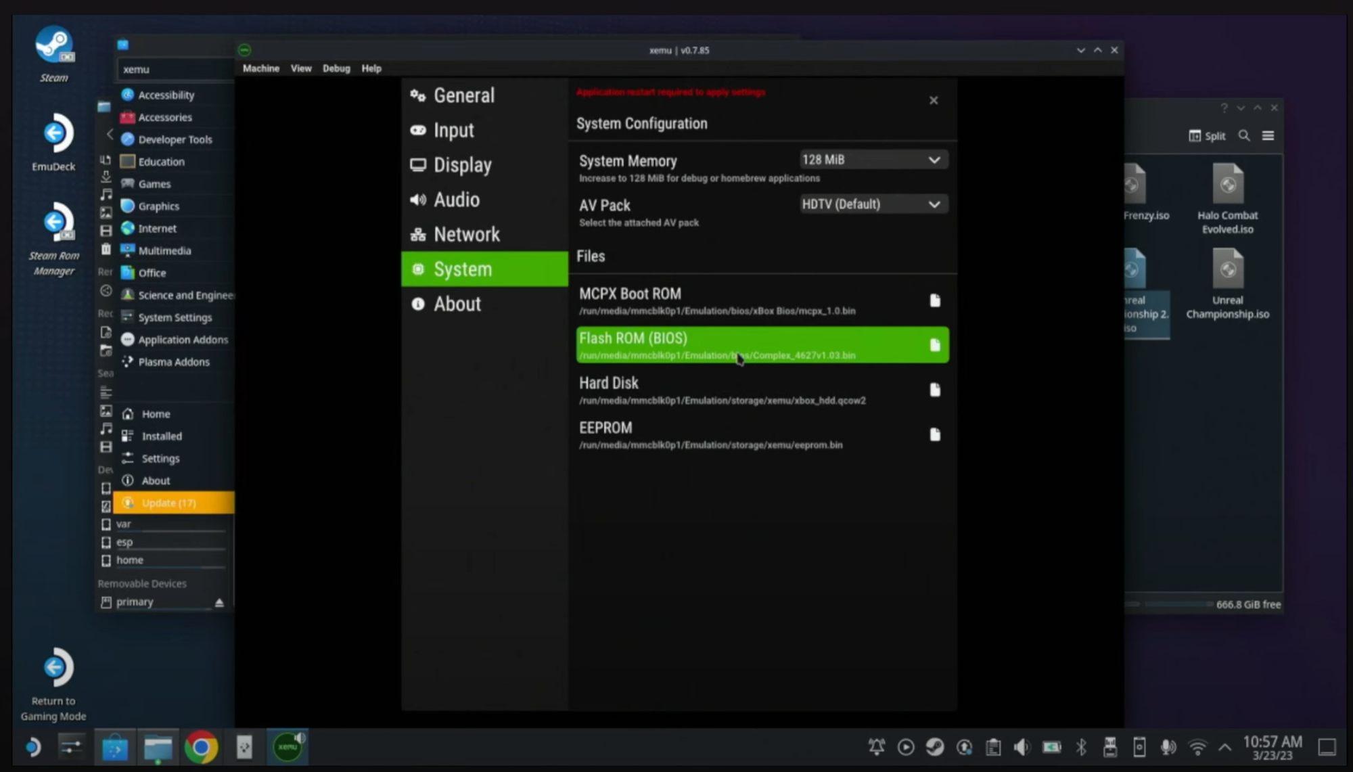Open notifications bell in system tray
Screen dimensions: 1353x772
(877, 747)
